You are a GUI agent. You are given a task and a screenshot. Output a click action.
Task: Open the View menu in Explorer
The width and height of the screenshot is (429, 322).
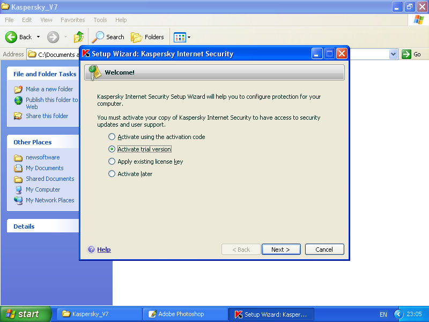pyautogui.click(x=46, y=20)
